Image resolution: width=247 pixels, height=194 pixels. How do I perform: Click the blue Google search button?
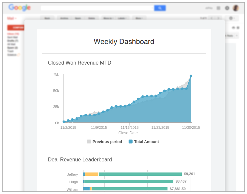[x=160, y=8]
